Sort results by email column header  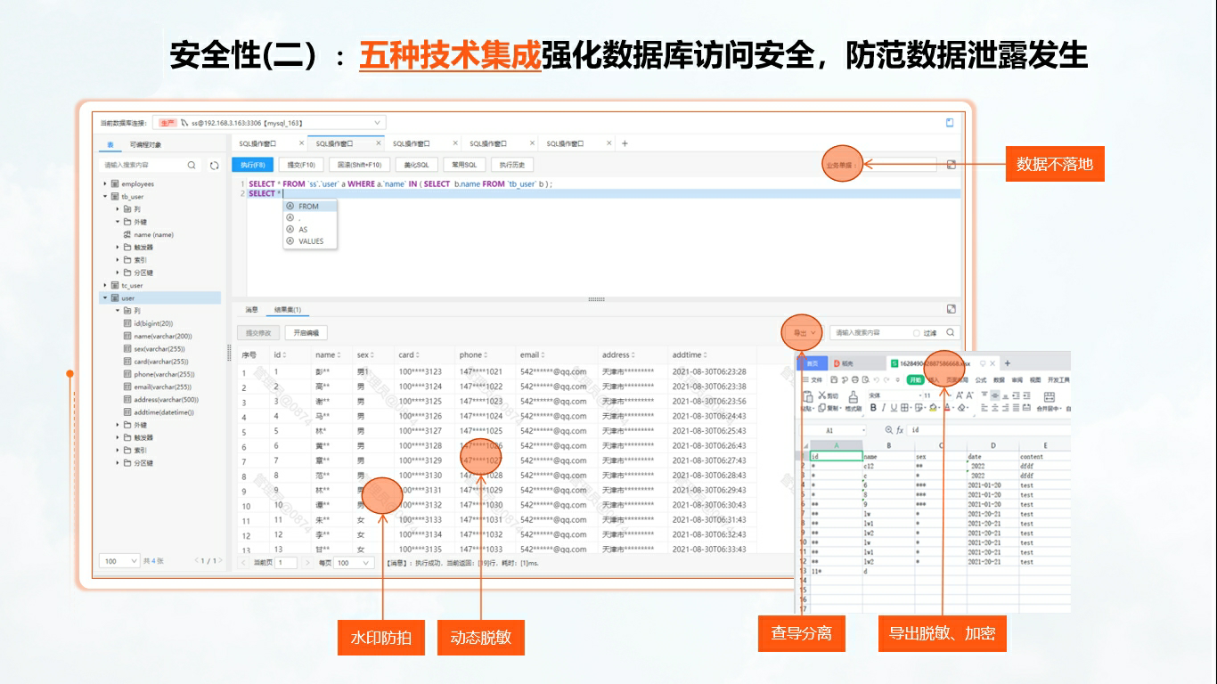[531, 355]
